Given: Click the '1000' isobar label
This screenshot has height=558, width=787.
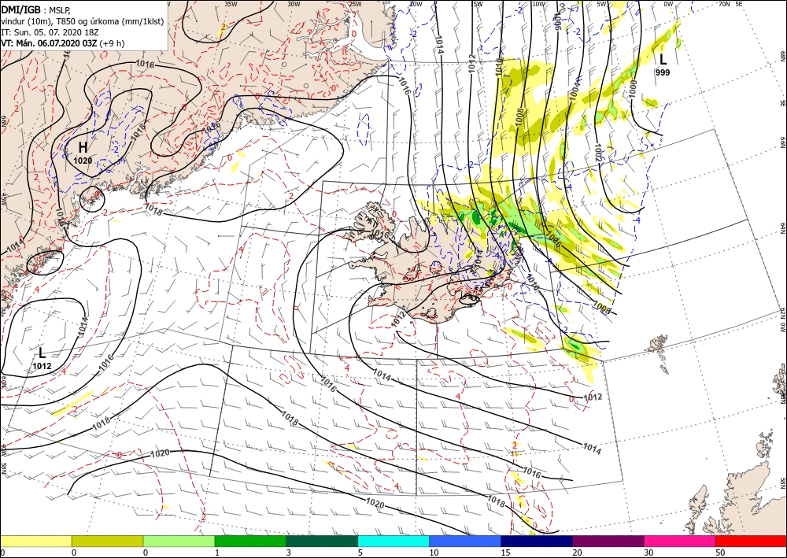Looking at the screenshot, I should point(633,88).
